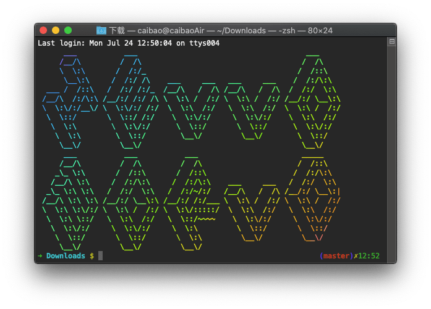Click the "80×24" size text in title
This screenshot has width=431, height=309.
(x=323, y=30)
